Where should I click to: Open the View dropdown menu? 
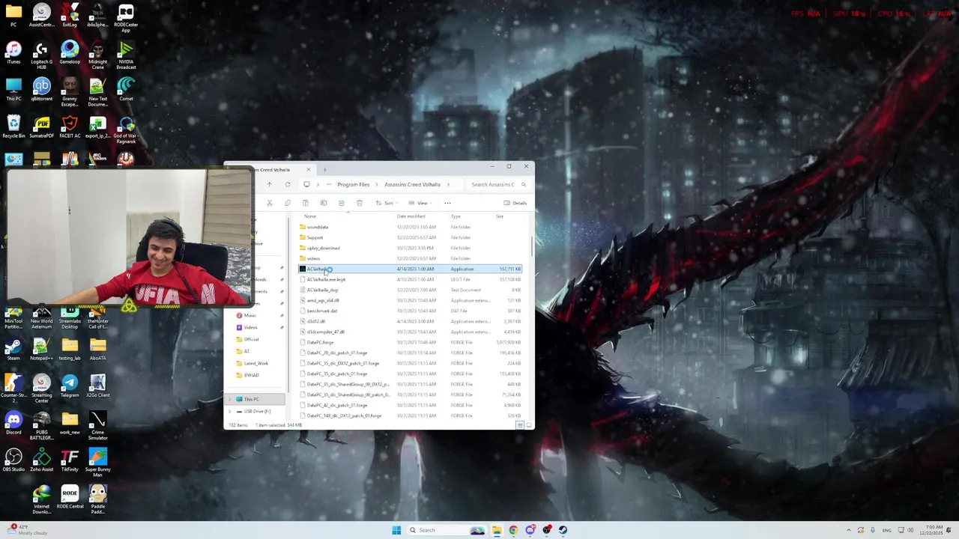point(421,203)
